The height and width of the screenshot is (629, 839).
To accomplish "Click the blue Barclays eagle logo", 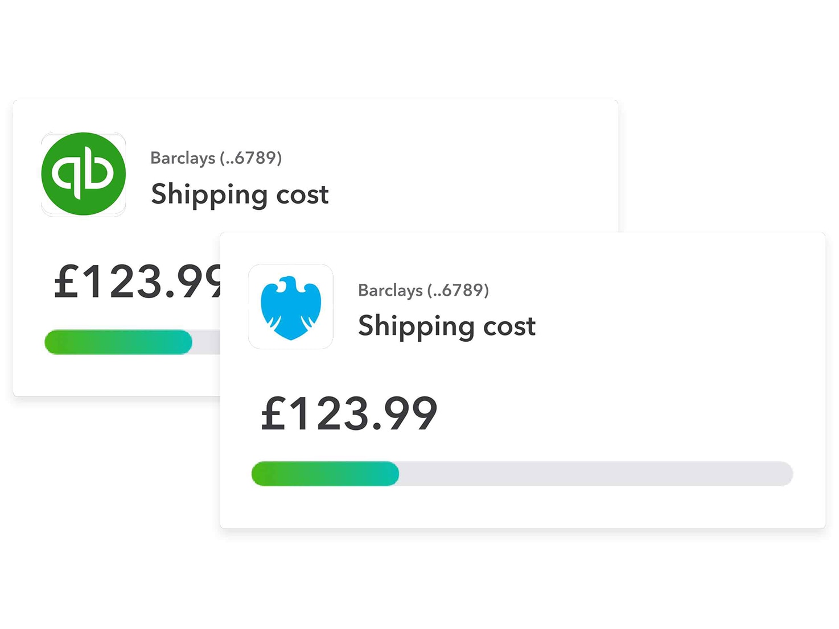I will pos(291,308).
